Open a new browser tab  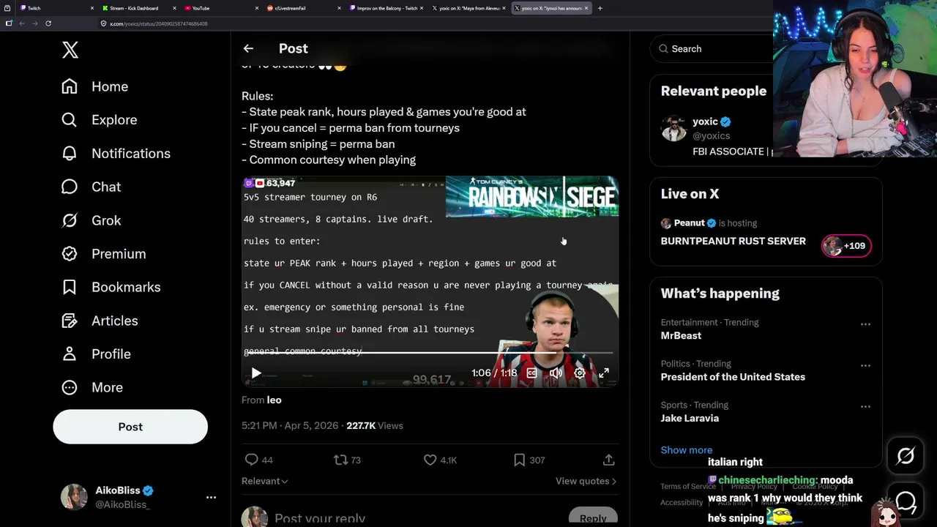pos(600,8)
